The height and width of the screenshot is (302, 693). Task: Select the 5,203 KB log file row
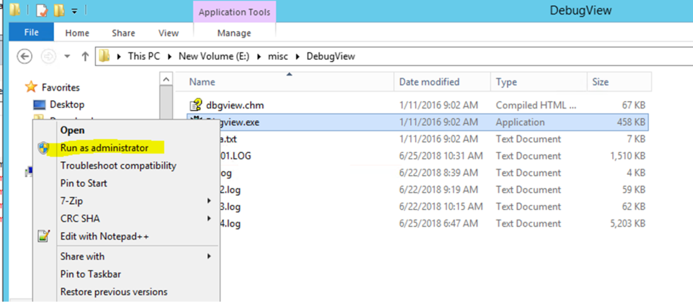click(x=417, y=224)
